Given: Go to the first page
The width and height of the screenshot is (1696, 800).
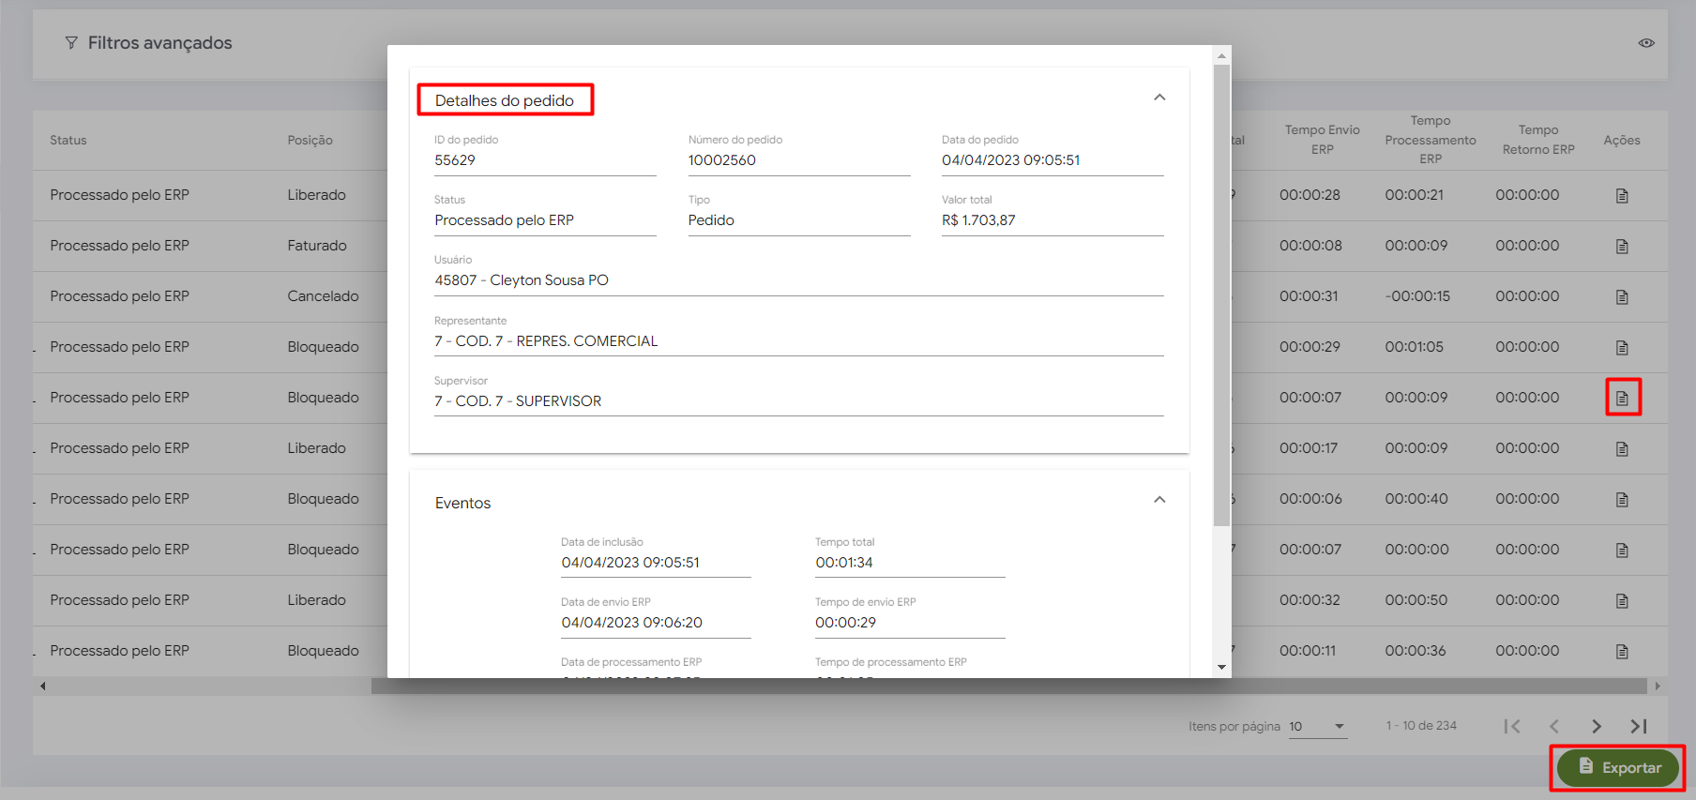Looking at the screenshot, I should [x=1512, y=726].
